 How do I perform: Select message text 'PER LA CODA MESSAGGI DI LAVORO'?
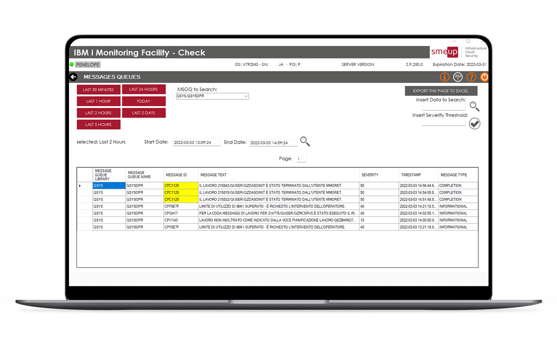[279, 213]
